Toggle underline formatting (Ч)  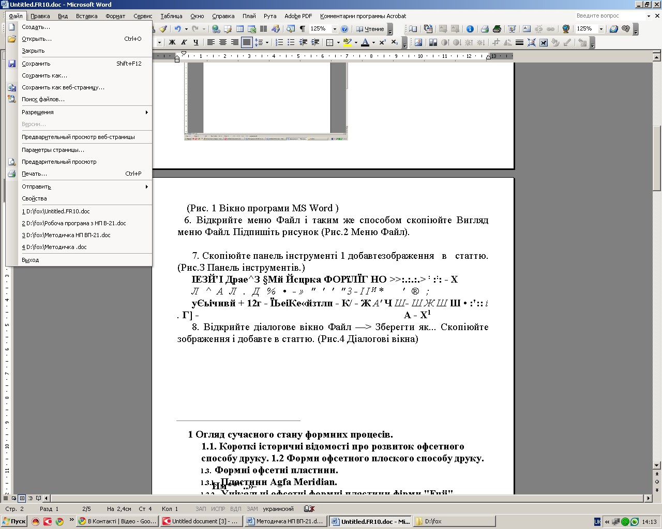click(x=196, y=42)
